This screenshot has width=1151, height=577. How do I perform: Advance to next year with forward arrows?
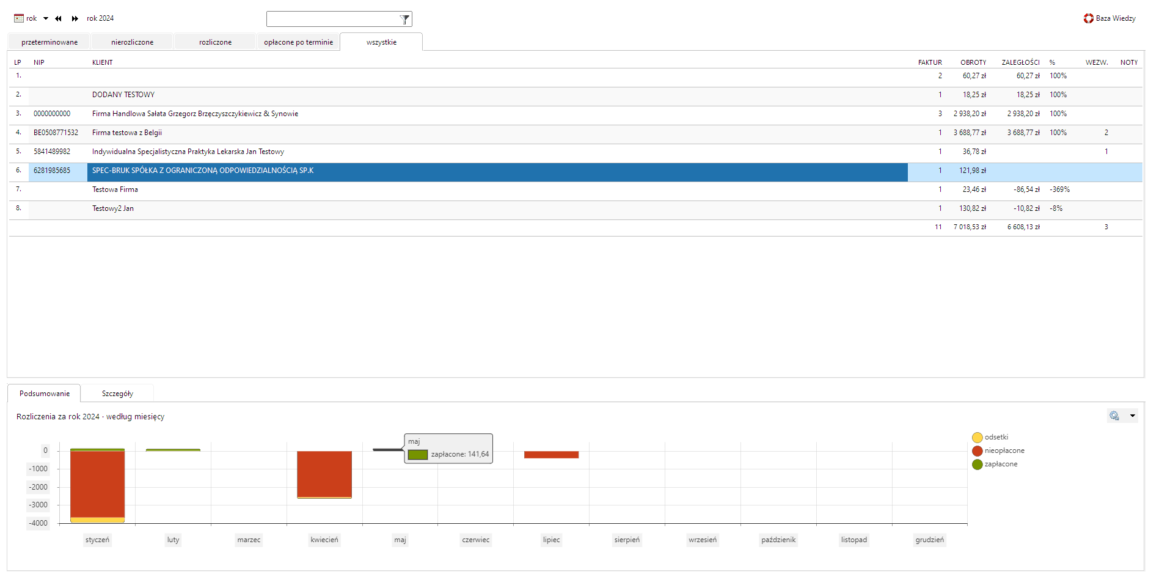[75, 18]
